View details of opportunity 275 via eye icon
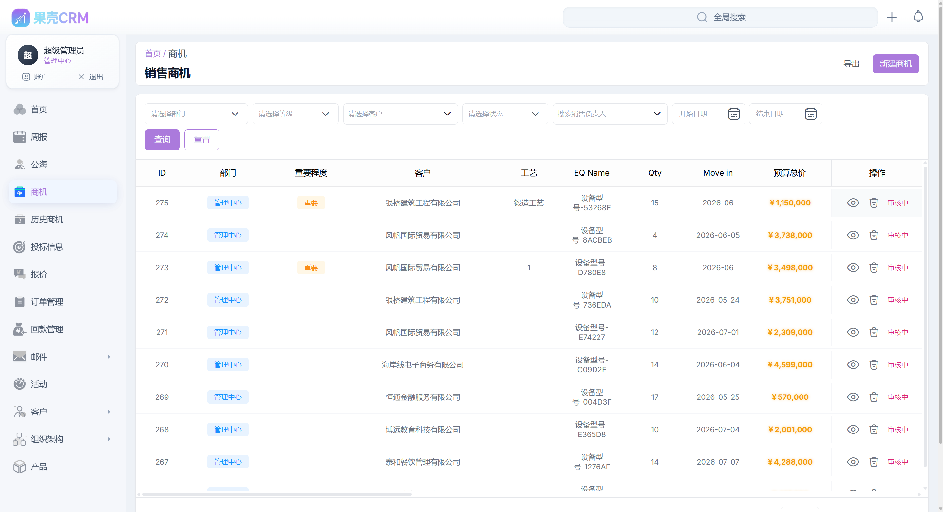Image resolution: width=943 pixels, height=512 pixels. [853, 203]
